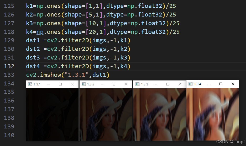Click line number 133 in the gutter

[9, 75]
